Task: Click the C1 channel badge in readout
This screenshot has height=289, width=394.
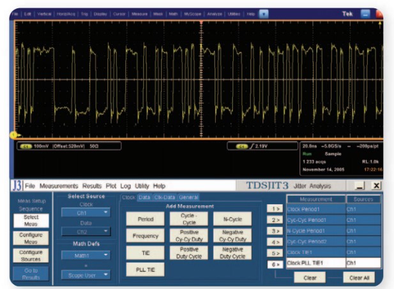Action: [26, 145]
